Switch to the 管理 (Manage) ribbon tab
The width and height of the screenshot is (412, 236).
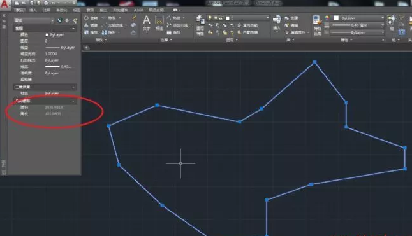click(x=90, y=10)
